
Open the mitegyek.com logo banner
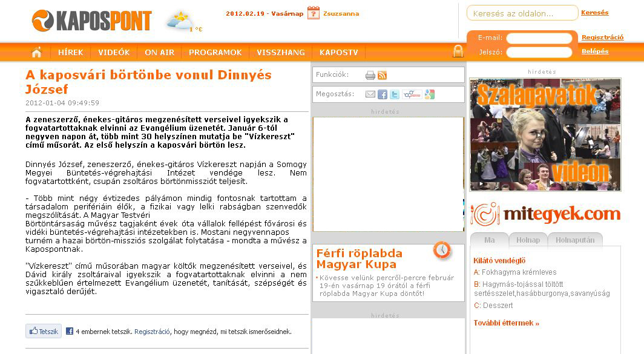545,214
